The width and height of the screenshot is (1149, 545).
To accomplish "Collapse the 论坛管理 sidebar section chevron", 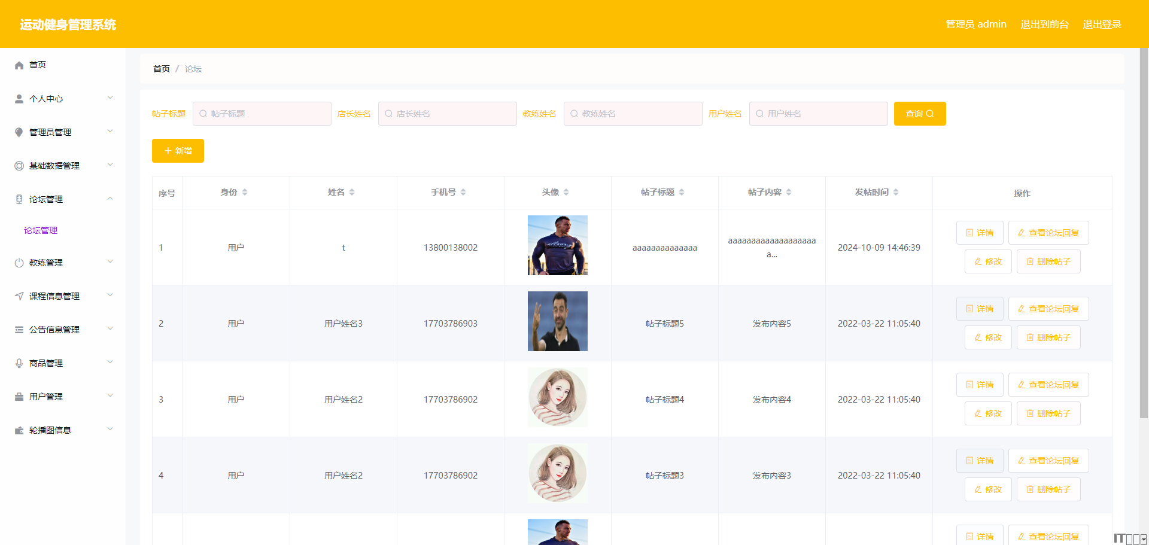I will 110,199.
